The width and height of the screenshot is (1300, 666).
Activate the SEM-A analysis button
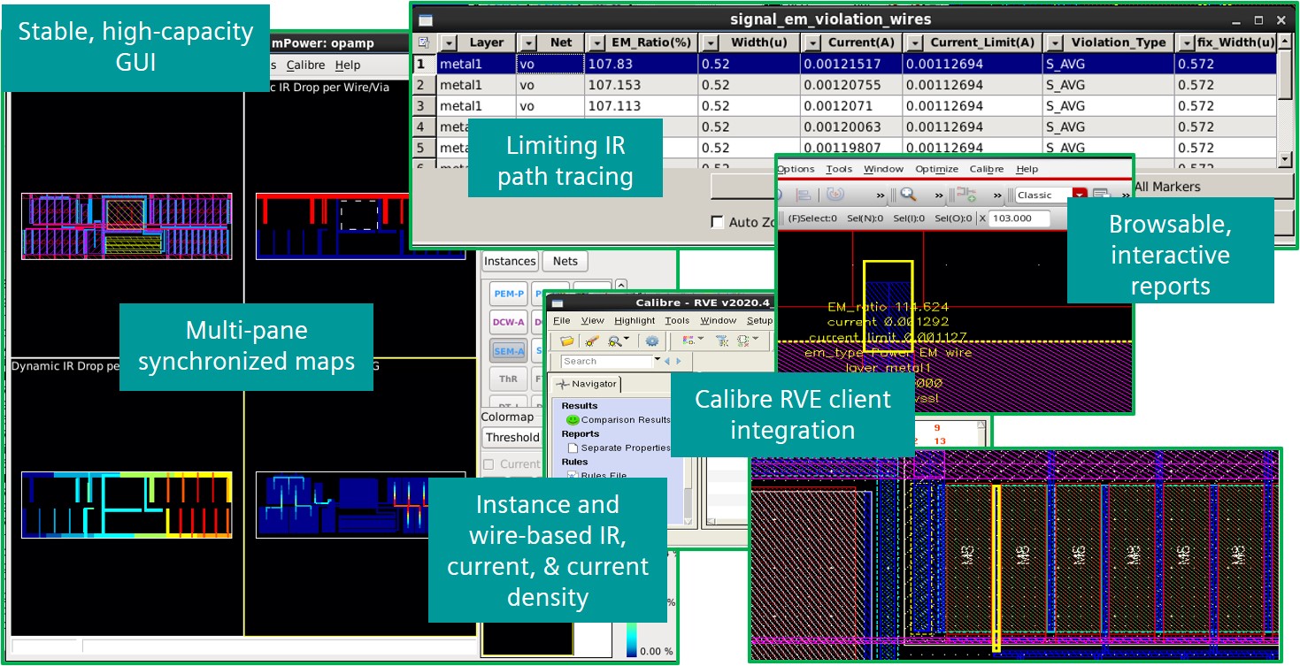click(509, 351)
